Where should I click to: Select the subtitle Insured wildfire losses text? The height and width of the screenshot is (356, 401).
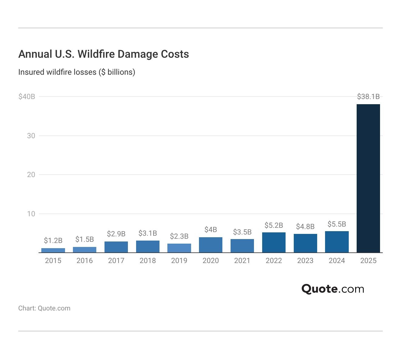77,72
